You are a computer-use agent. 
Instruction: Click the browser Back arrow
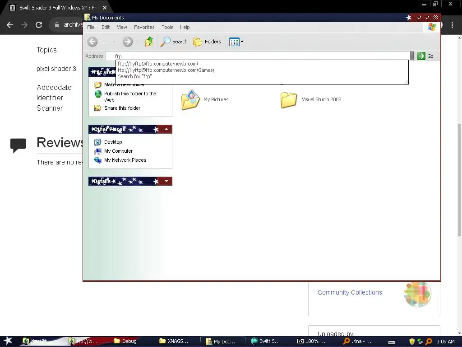pos(10,25)
